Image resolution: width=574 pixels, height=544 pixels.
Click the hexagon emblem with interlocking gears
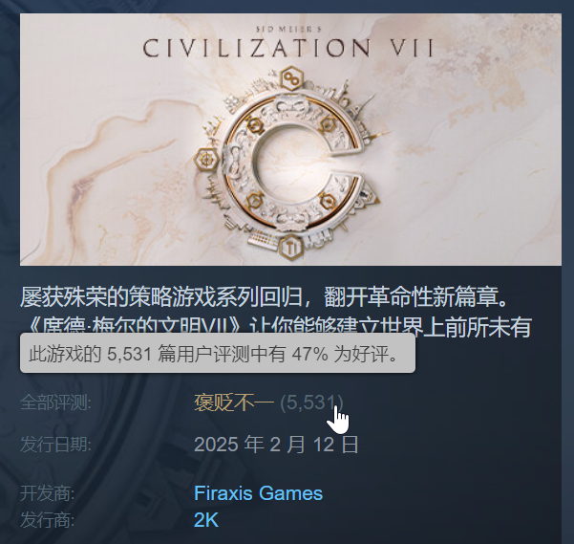[x=291, y=78]
